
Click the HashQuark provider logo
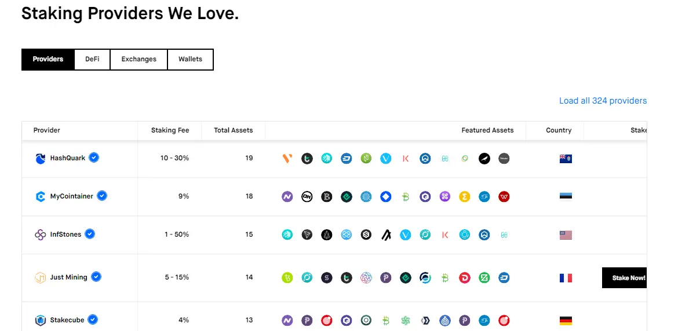click(x=41, y=159)
